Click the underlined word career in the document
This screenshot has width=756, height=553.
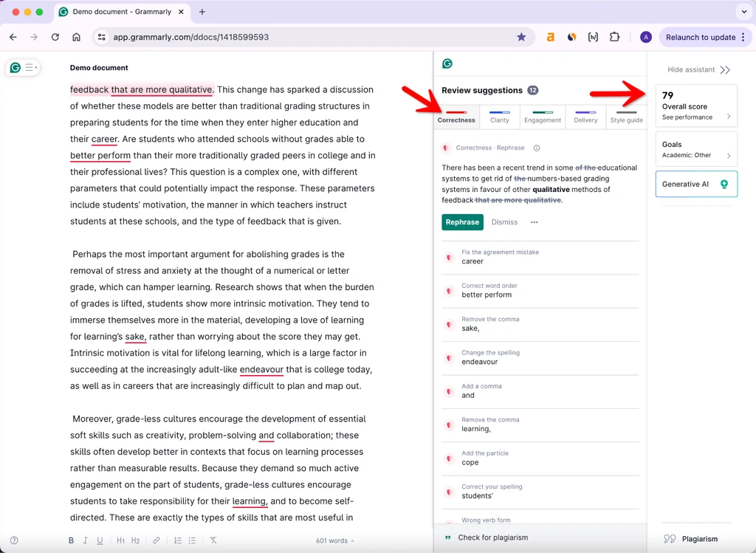point(104,140)
